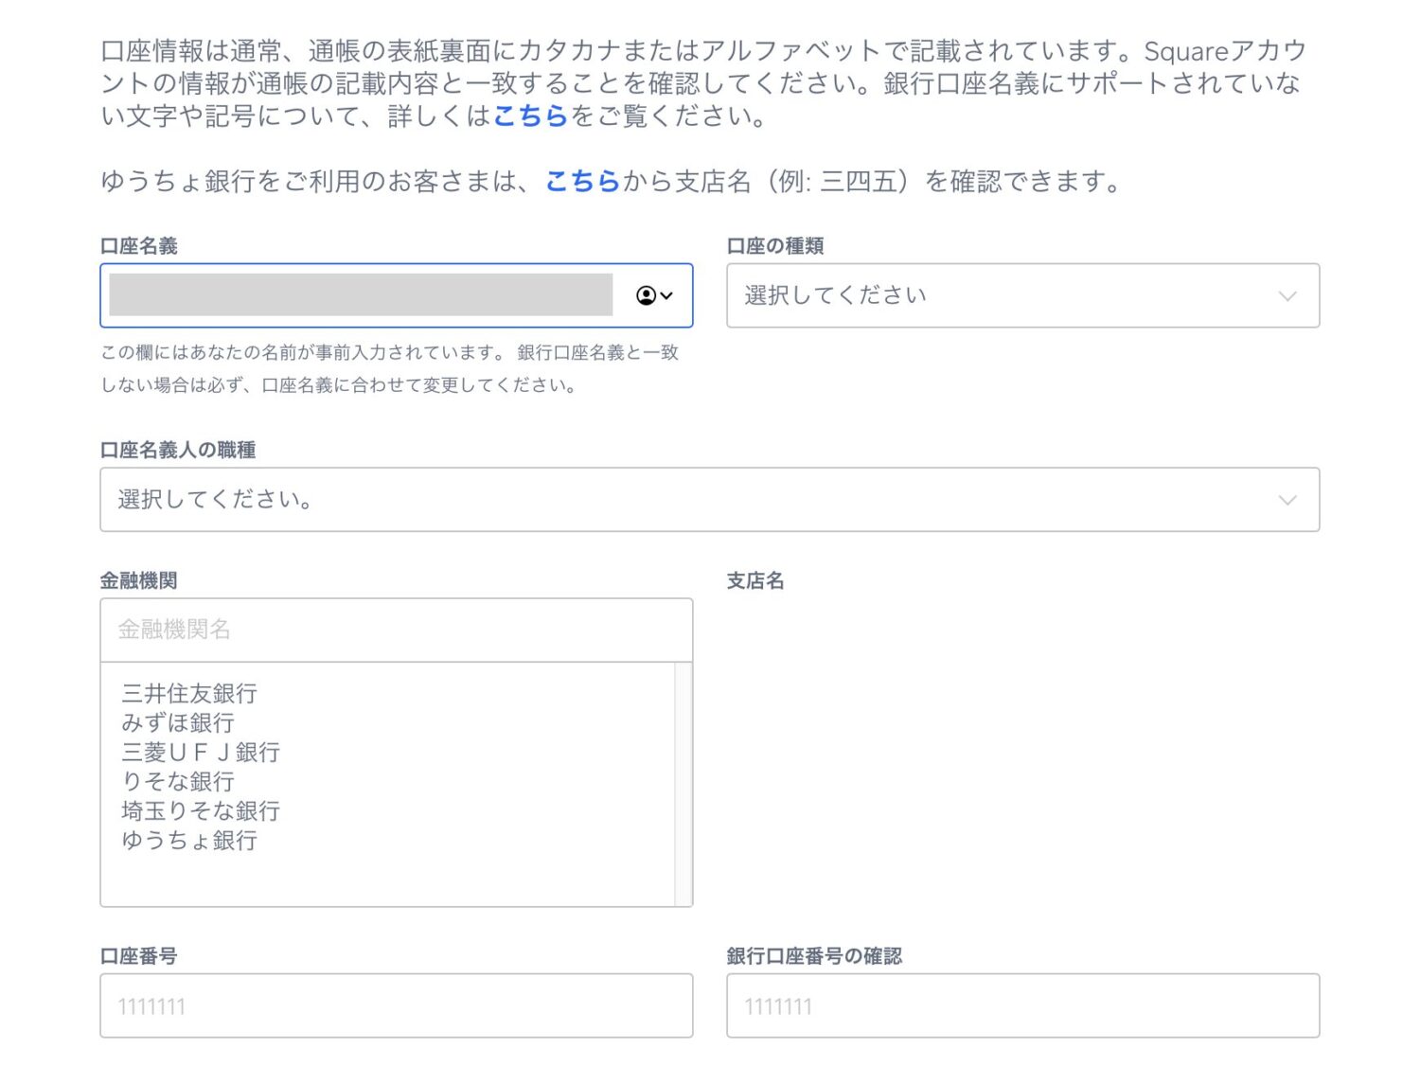1420x1066 pixels.
Task: Click the chevron on the 口座名義人の職種 selector
Action: 1287,500
